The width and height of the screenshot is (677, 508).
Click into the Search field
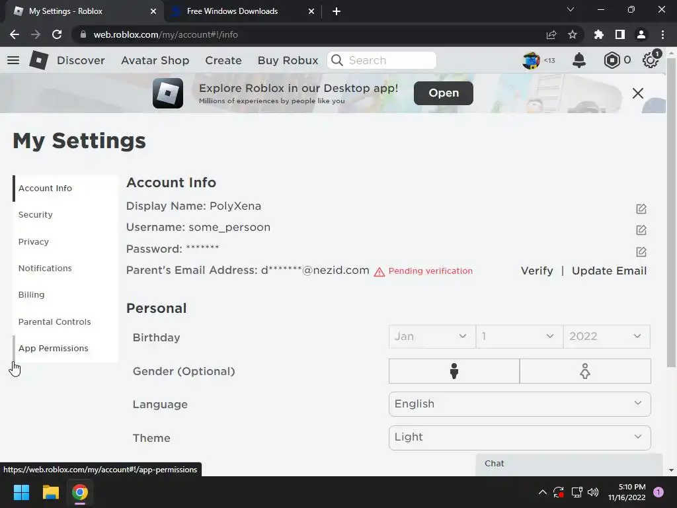coord(381,60)
